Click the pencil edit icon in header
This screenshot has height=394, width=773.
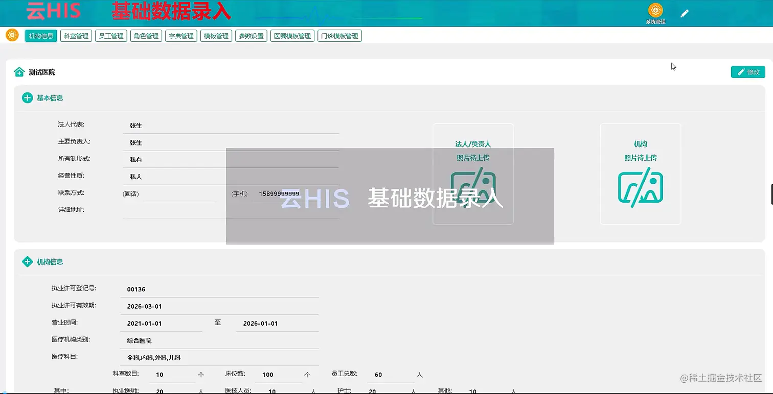pos(685,13)
